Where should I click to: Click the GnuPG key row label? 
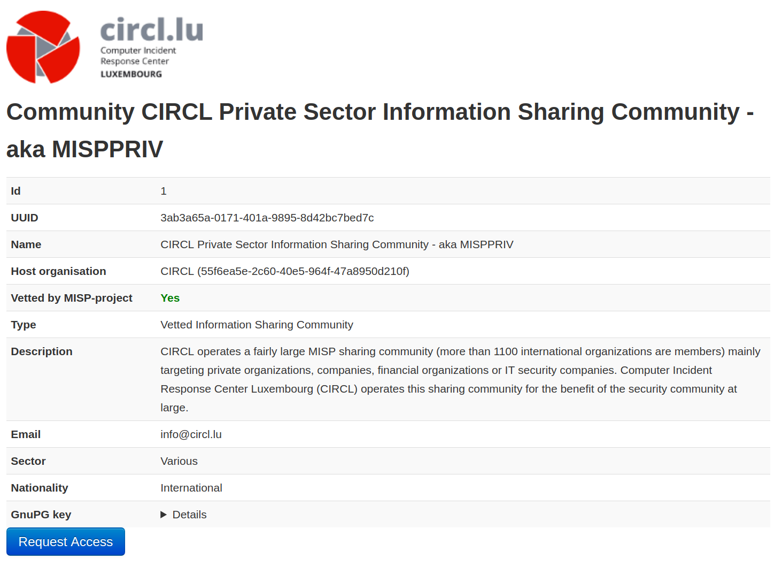coord(41,515)
